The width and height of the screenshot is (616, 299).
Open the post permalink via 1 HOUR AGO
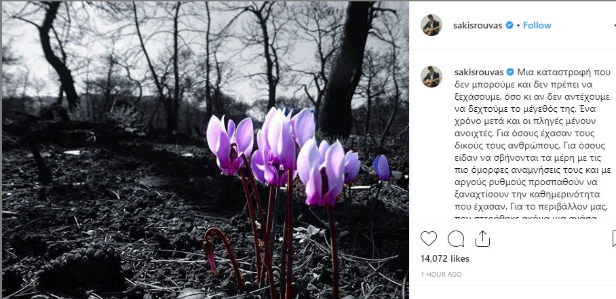[441, 275]
